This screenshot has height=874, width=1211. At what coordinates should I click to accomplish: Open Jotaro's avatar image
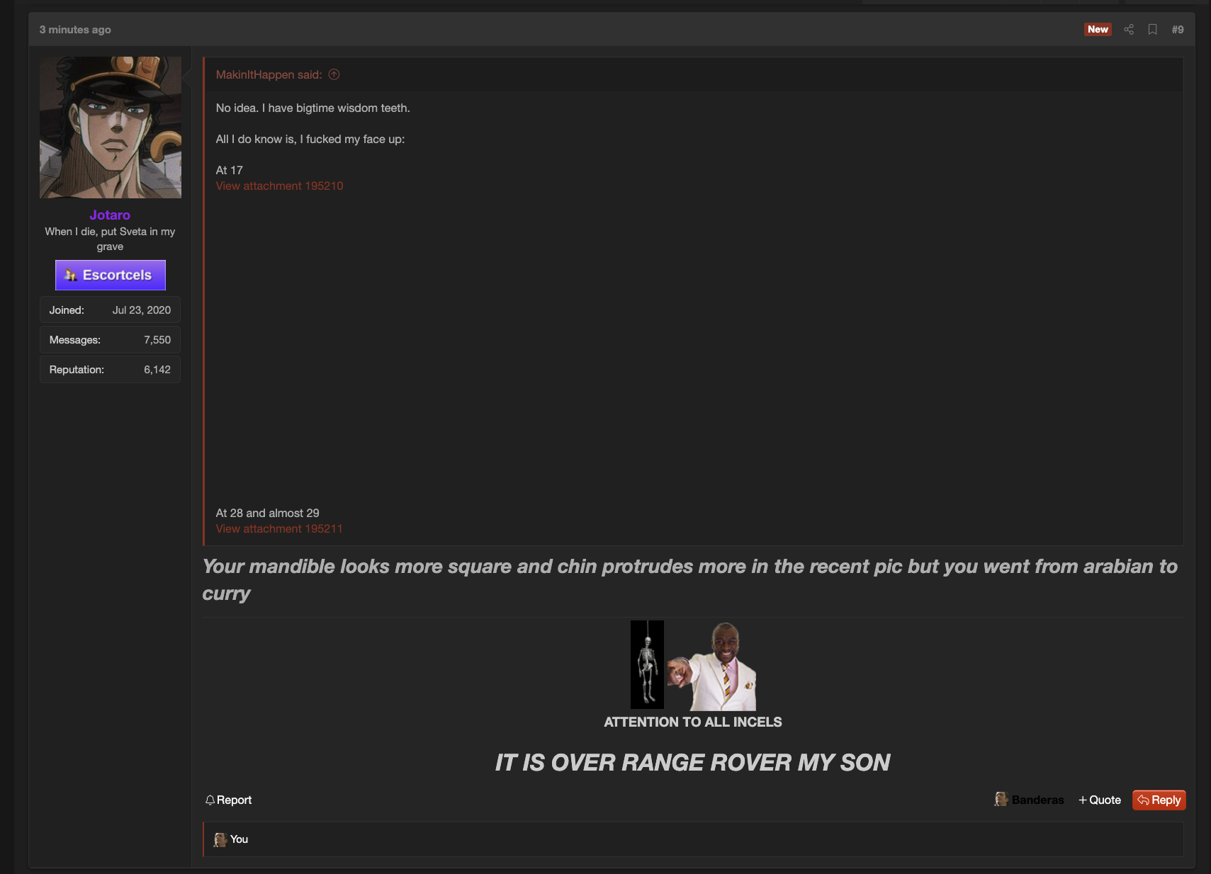point(111,127)
